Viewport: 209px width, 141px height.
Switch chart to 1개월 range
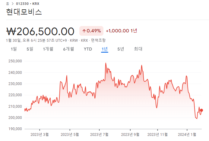click(48, 49)
